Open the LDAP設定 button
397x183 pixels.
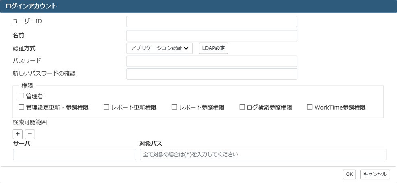tap(214, 48)
